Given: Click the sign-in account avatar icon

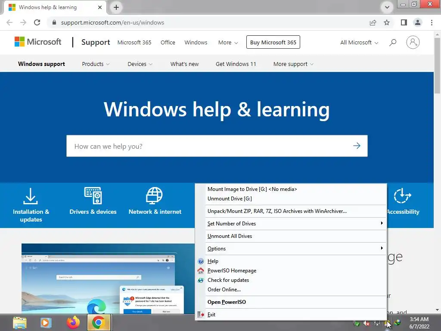Looking at the screenshot, I should pyautogui.click(x=413, y=43).
